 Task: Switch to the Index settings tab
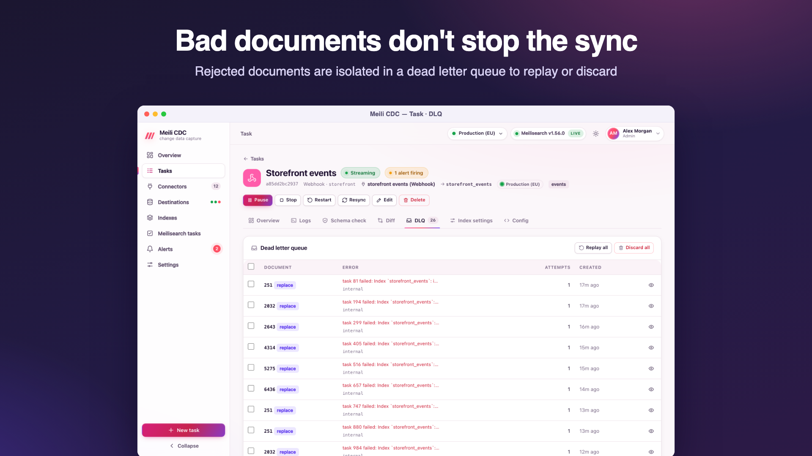(471, 220)
